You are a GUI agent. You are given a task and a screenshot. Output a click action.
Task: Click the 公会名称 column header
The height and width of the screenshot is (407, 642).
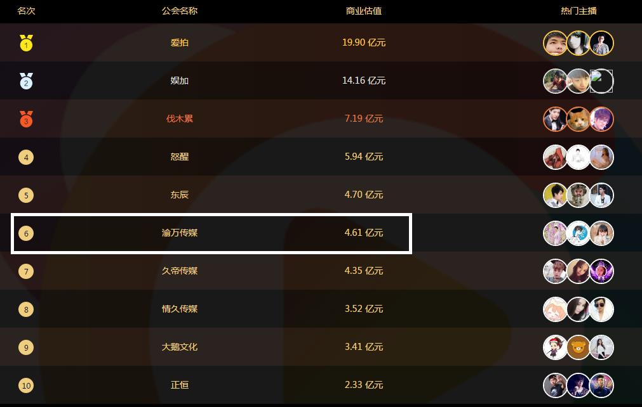pyautogui.click(x=180, y=11)
